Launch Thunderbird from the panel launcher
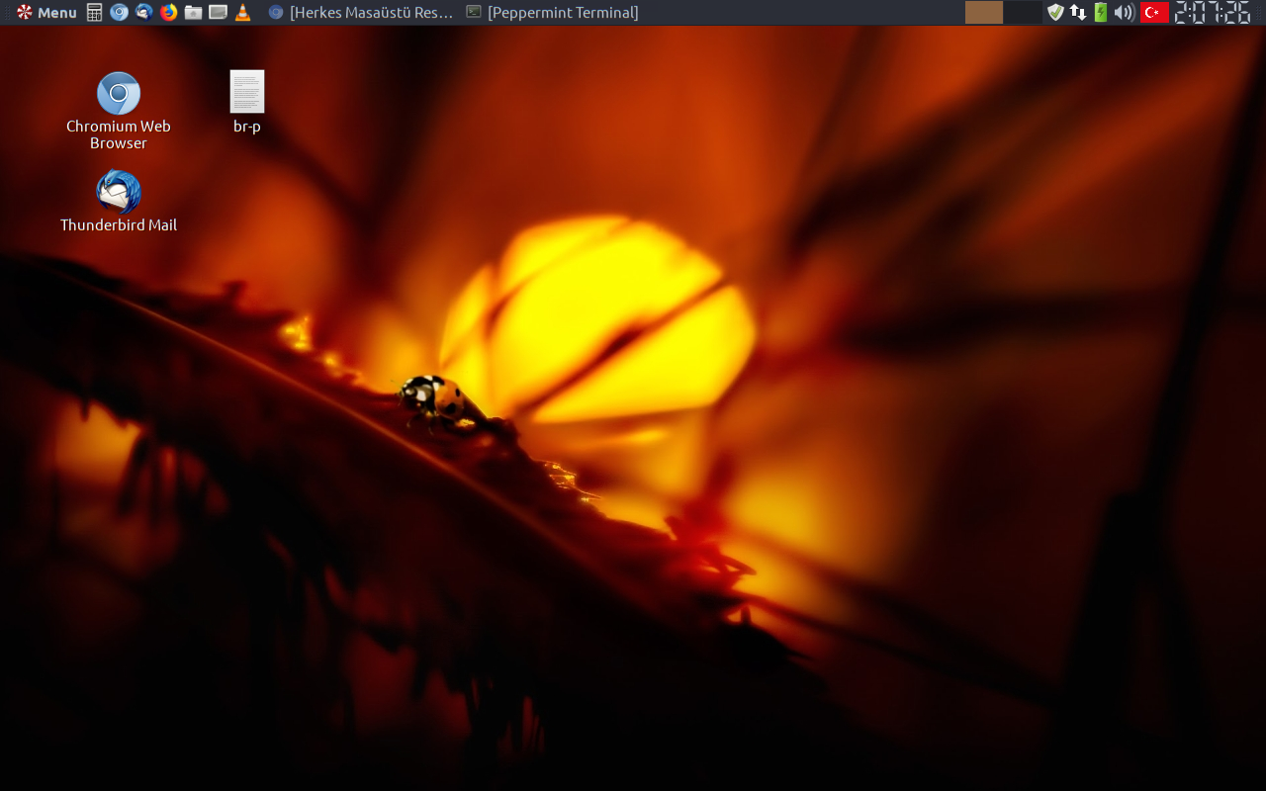 click(x=144, y=12)
